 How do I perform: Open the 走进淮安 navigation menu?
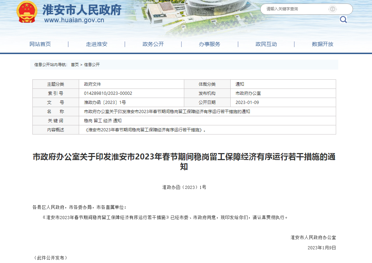tap(97, 44)
